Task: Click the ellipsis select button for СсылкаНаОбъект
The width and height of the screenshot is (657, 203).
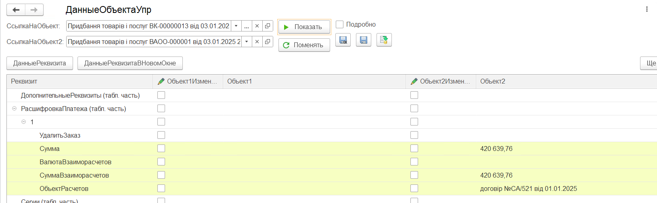Action: (x=247, y=26)
